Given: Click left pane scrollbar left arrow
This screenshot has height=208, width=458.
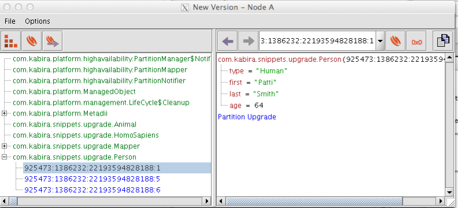Looking at the screenshot, I should 4,200.
